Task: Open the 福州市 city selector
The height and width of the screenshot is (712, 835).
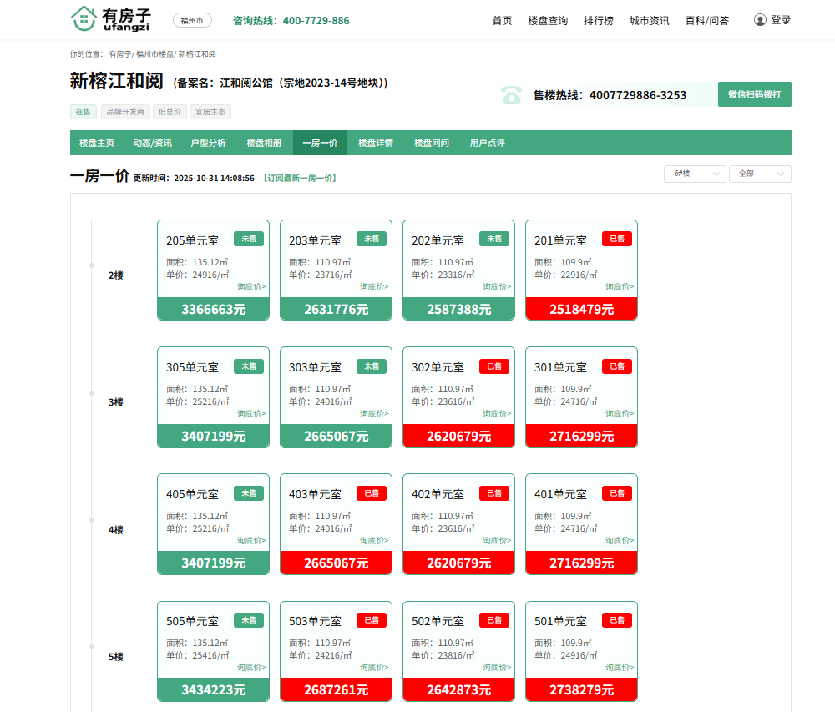Action: [192, 20]
